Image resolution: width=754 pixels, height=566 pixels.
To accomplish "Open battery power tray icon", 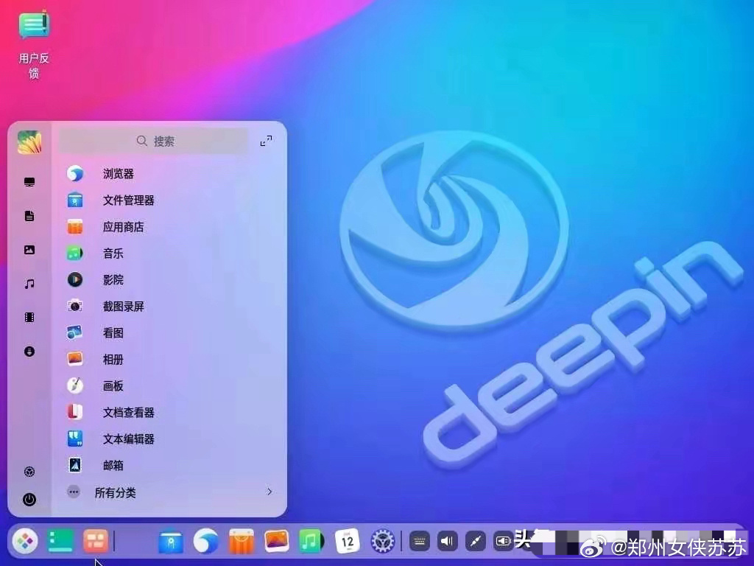I will (503, 542).
